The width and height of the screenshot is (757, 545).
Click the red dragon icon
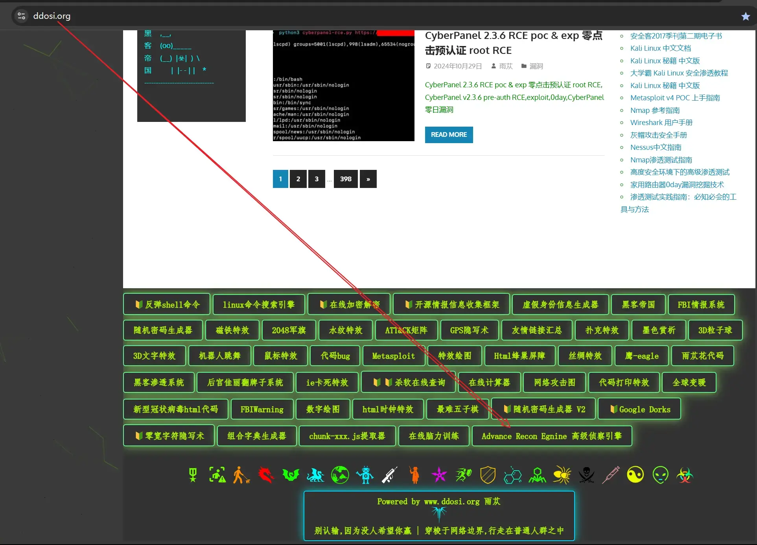click(266, 475)
